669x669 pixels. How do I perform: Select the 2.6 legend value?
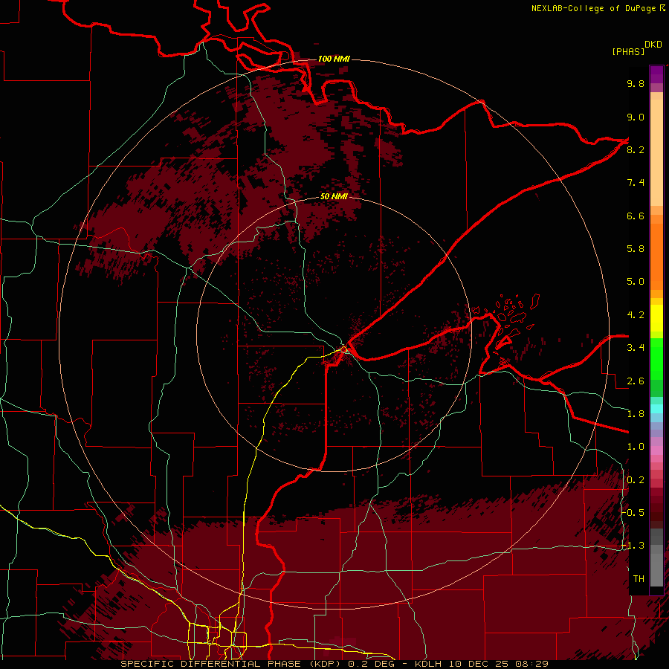coord(636,381)
